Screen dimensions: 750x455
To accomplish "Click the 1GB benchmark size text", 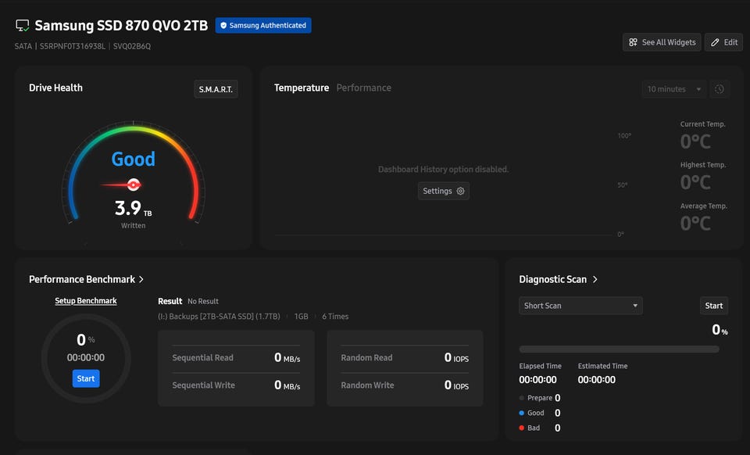I will pos(302,317).
